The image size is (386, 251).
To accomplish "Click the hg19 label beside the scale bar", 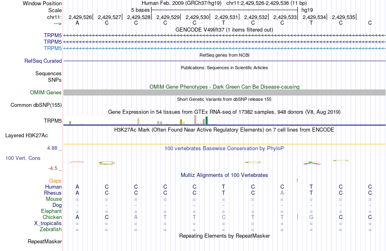I will pos(307,10).
